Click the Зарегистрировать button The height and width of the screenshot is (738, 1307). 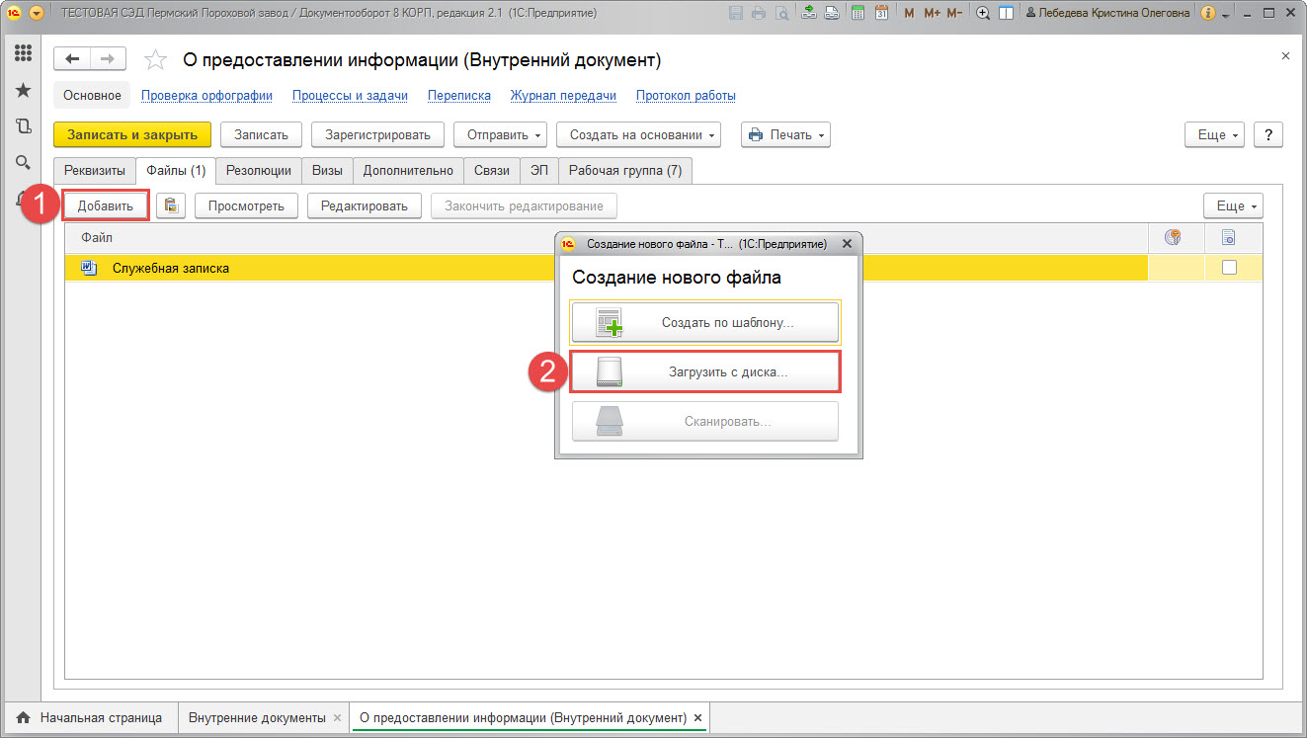tap(377, 135)
